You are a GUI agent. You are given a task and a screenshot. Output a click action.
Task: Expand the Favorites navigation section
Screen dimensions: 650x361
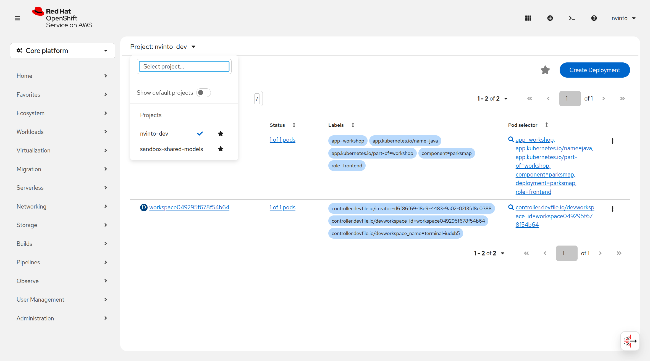(62, 95)
